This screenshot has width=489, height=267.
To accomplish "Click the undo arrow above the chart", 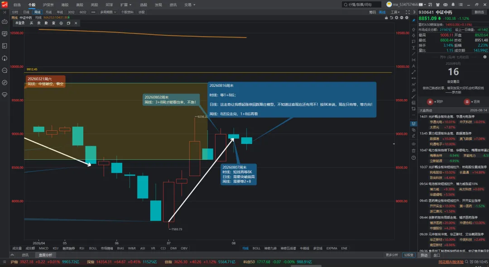I will click(x=391, y=18).
